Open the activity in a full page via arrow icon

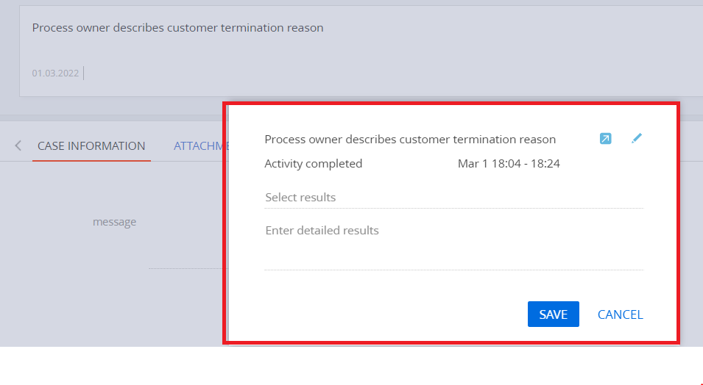(x=605, y=139)
